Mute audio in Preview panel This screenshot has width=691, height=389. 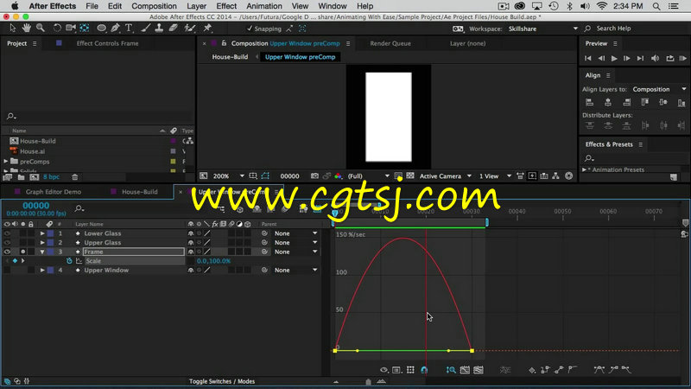point(656,58)
